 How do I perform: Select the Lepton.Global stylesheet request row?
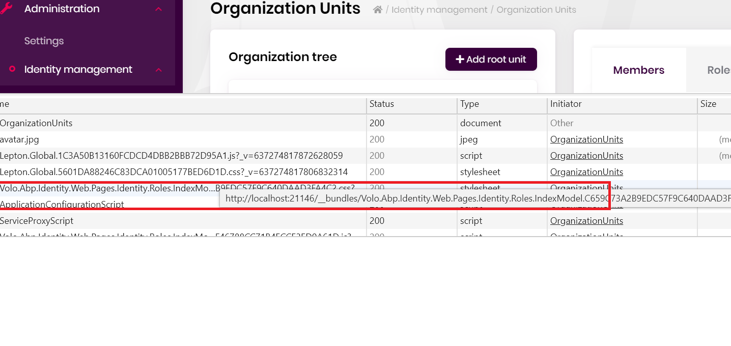[x=174, y=172]
